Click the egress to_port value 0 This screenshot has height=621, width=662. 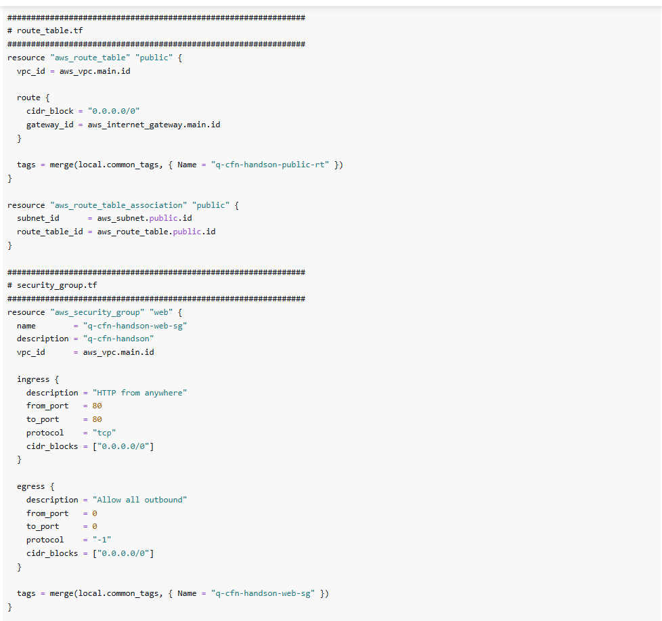(95, 527)
